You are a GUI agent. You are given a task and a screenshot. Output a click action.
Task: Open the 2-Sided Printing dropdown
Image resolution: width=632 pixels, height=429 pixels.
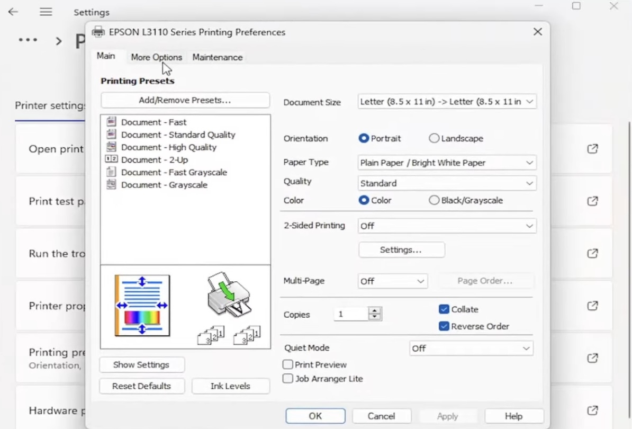coord(447,226)
